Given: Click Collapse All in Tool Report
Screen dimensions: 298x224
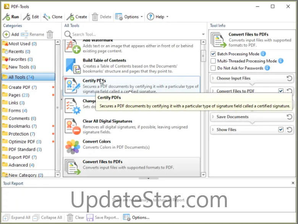Looking at the screenshot, I should click(47, 217).
